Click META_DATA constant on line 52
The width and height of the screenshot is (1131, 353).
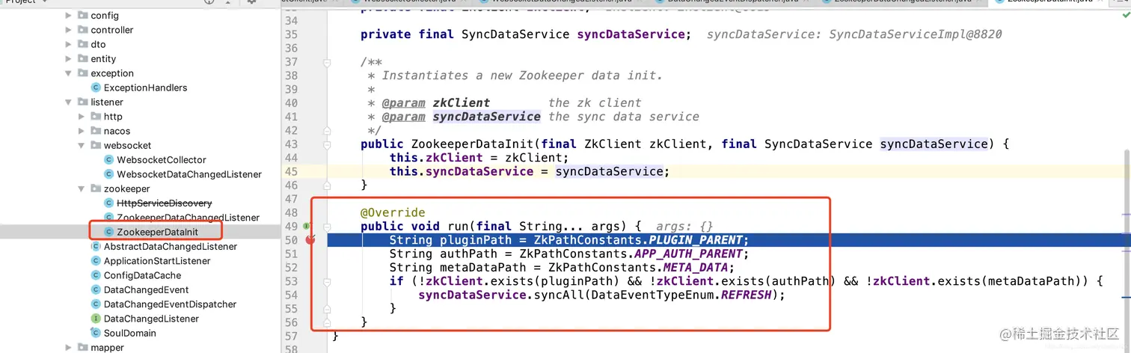tap(696, 268)
